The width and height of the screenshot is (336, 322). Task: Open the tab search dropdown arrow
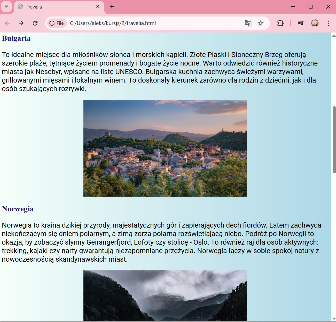tap(6, 6)
